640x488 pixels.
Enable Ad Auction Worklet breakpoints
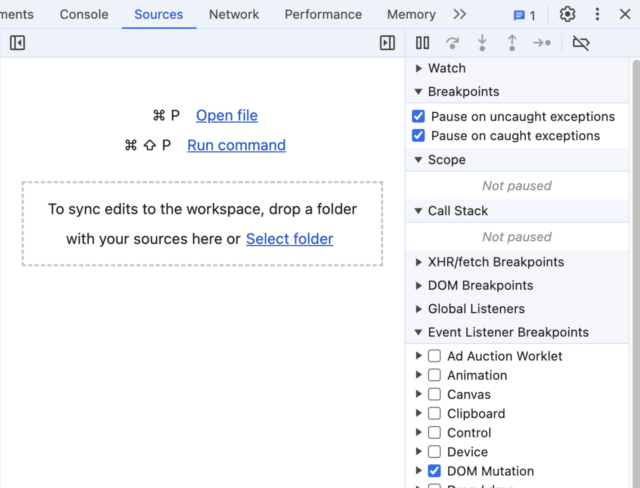[x=434, y=356]
